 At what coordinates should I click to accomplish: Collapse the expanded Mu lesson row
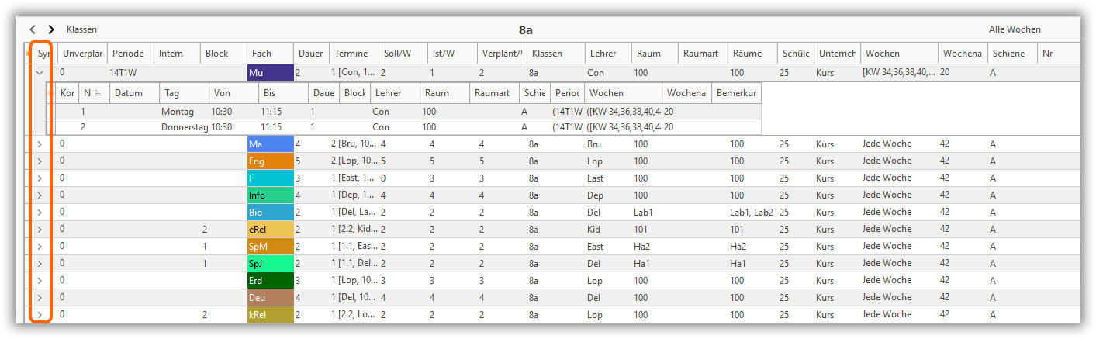[40, 73]
